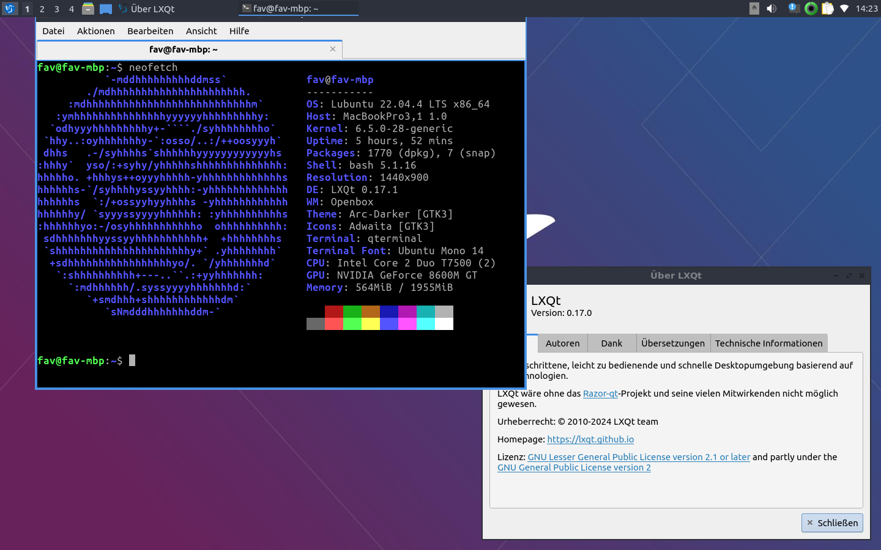Click the Über LXQt title bar
Image resolution: width=881 pixels, height=550 pixels.
[x=676, y=276]
